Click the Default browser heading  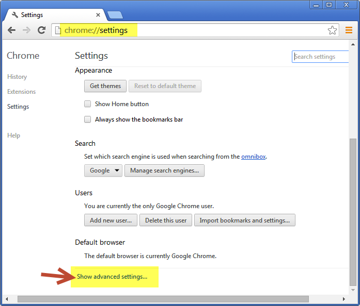click(x=100, y=242)
